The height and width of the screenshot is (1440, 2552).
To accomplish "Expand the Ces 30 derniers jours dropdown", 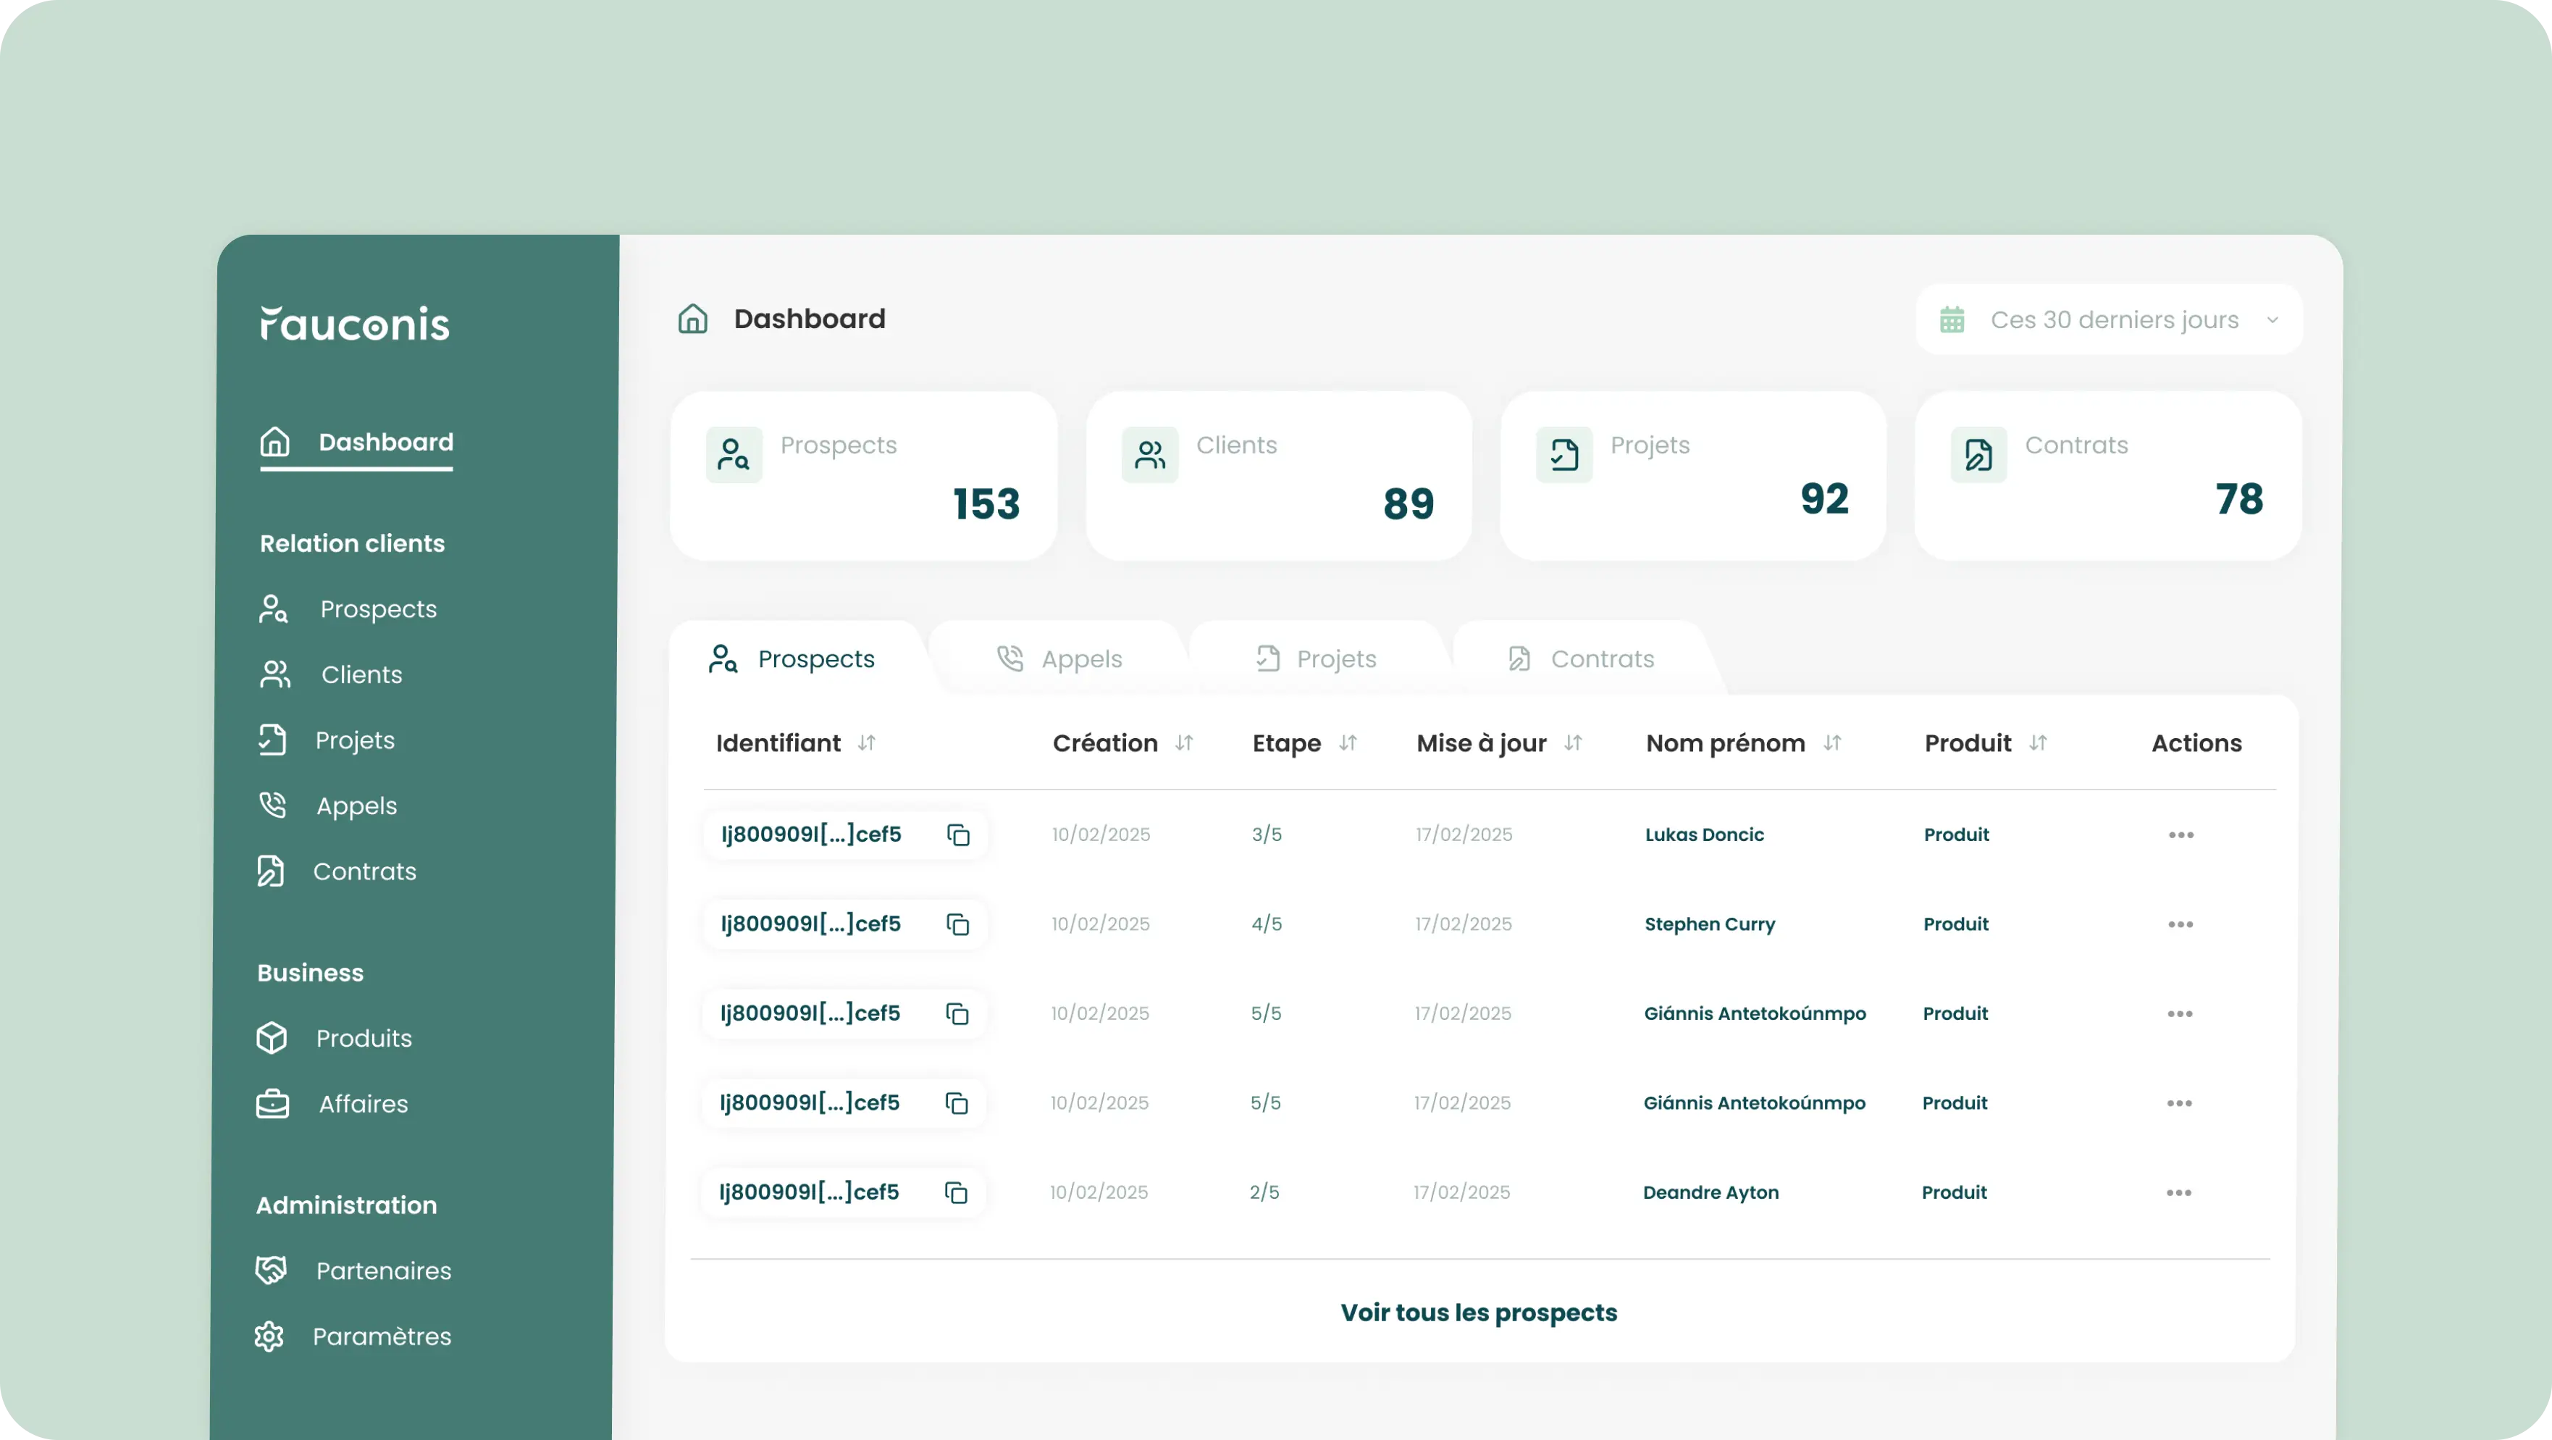I will (2272, 320).
